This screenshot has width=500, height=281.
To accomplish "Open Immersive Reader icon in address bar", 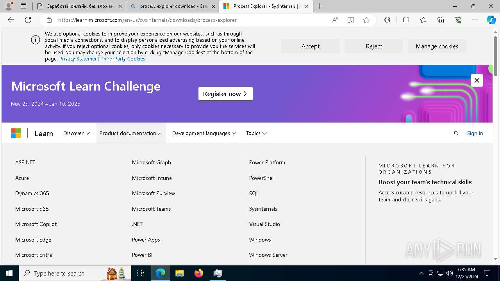I will click(351, 20).
